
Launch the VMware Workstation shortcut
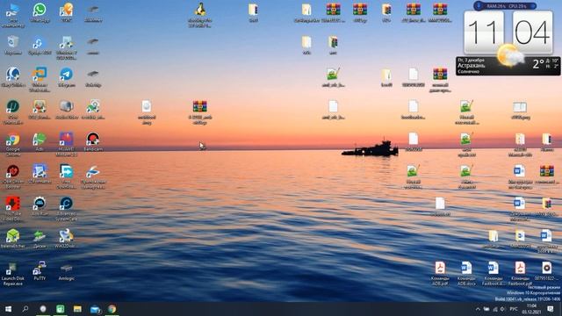(x=40, y=80)
